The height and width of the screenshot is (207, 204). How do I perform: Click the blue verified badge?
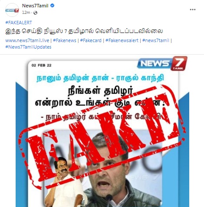pyautogui.click(x=52, y=6)
